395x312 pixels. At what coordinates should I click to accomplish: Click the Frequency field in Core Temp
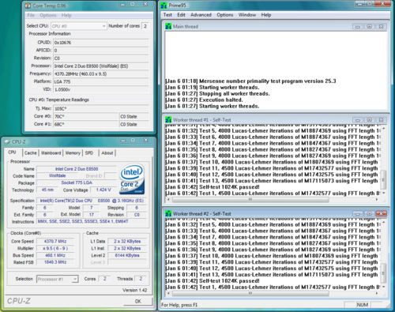101,74
